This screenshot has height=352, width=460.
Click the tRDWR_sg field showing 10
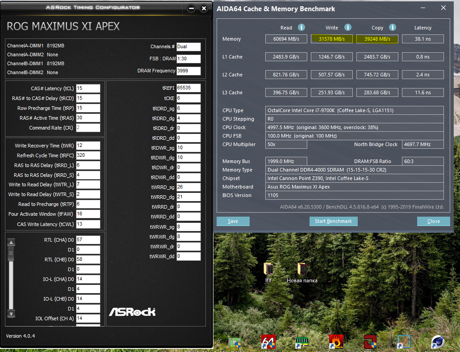click(x=188, y=147)
